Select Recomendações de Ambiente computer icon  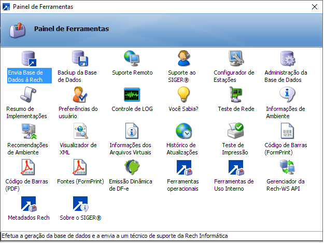[x=29, y=131]
